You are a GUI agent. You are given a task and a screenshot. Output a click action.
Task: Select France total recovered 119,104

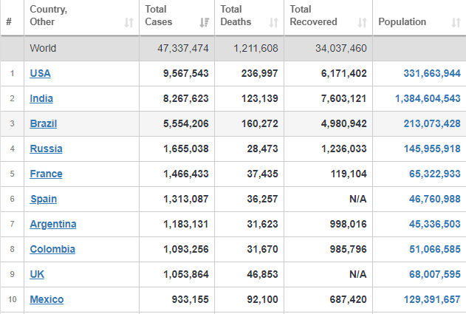coord(349,174)
